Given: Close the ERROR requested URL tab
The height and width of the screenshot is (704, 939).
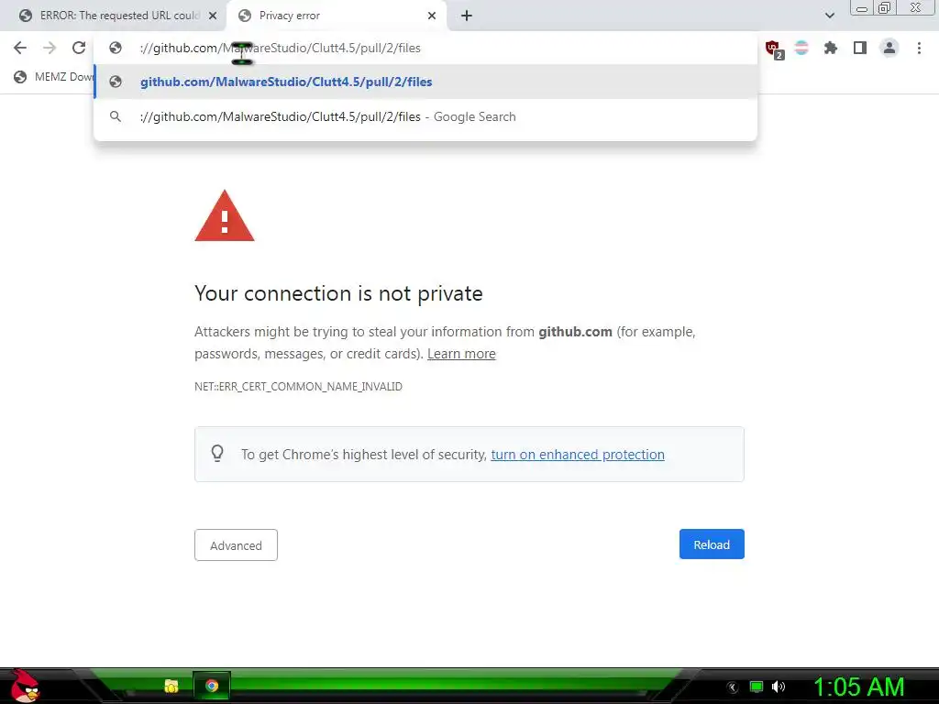Looking at the screenshot, I should (213, 16).
